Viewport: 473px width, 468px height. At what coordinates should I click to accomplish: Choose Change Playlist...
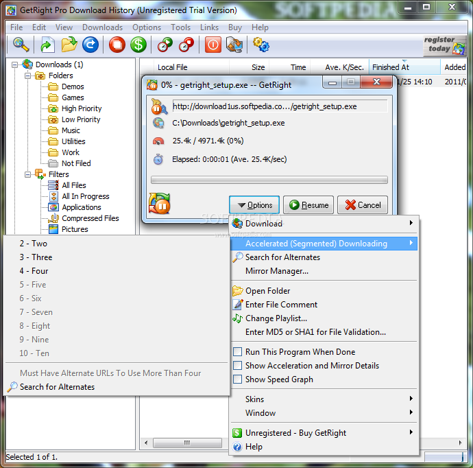[x=324, y=318]
